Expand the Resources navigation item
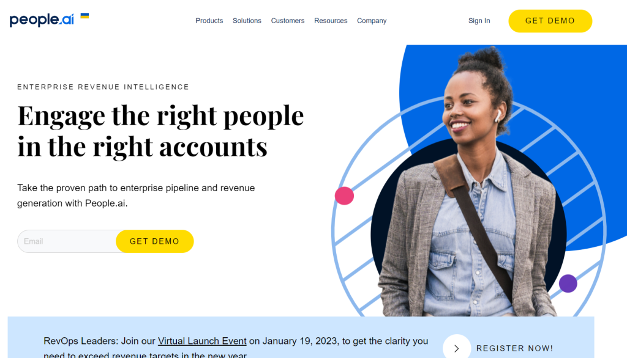The width and height of the screenshot is (627, 358). click(x=331, y=21)
